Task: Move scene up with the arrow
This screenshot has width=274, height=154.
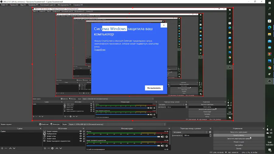Action: (10, 148)
